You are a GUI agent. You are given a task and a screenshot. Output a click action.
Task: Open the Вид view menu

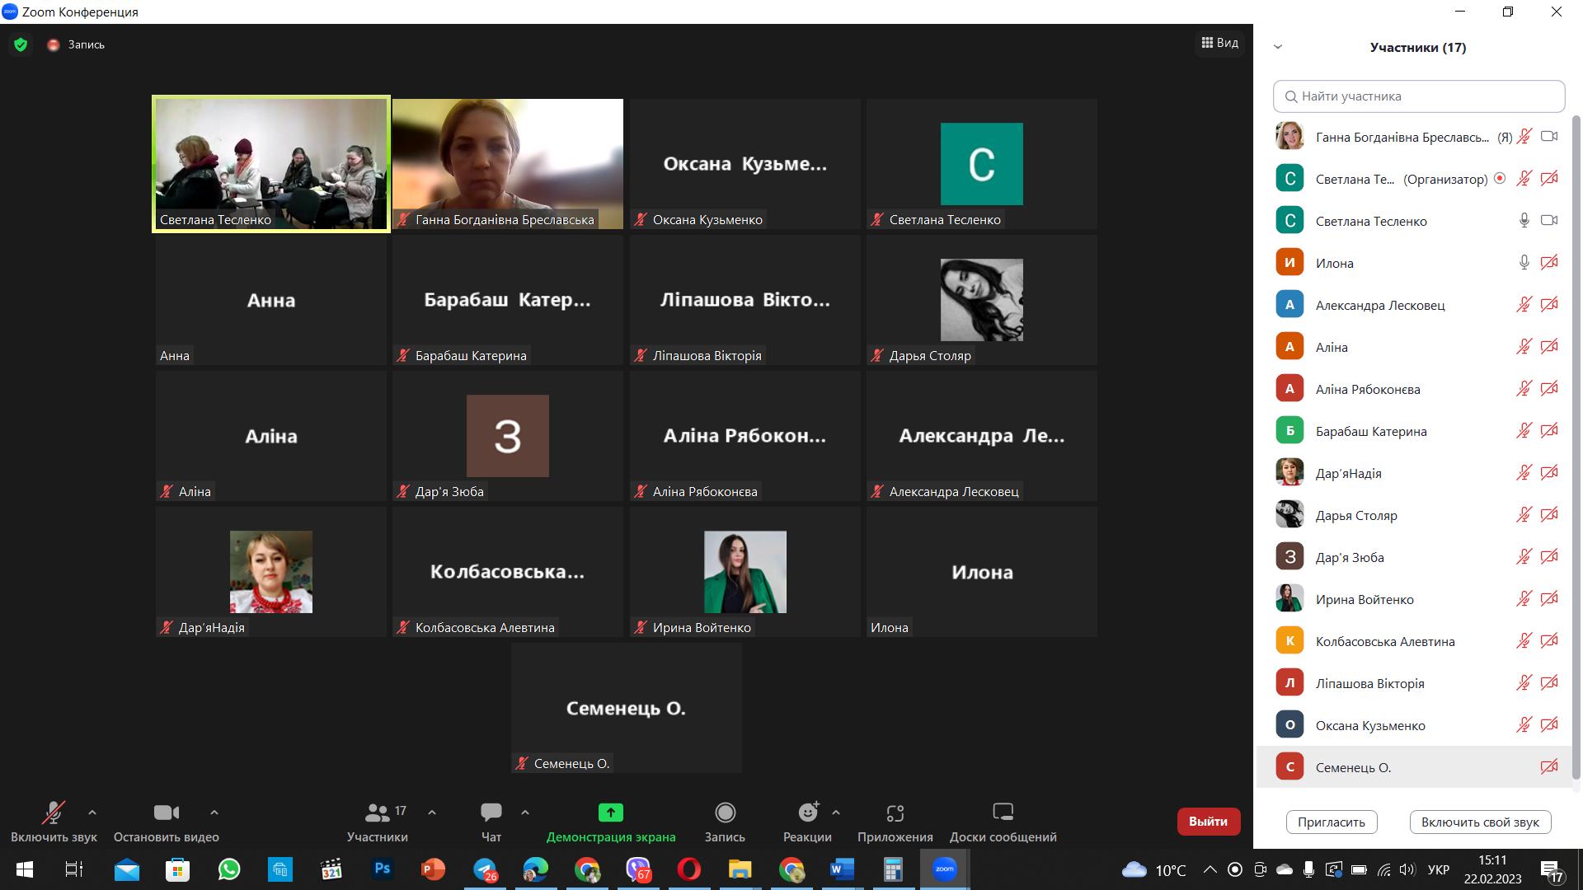point(1220,43)
